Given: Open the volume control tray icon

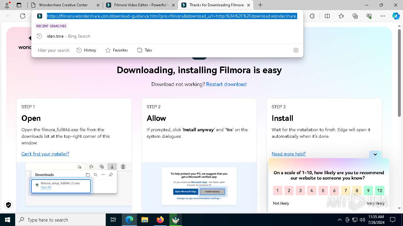Looking at the screenshot, I should click(362, 220).
